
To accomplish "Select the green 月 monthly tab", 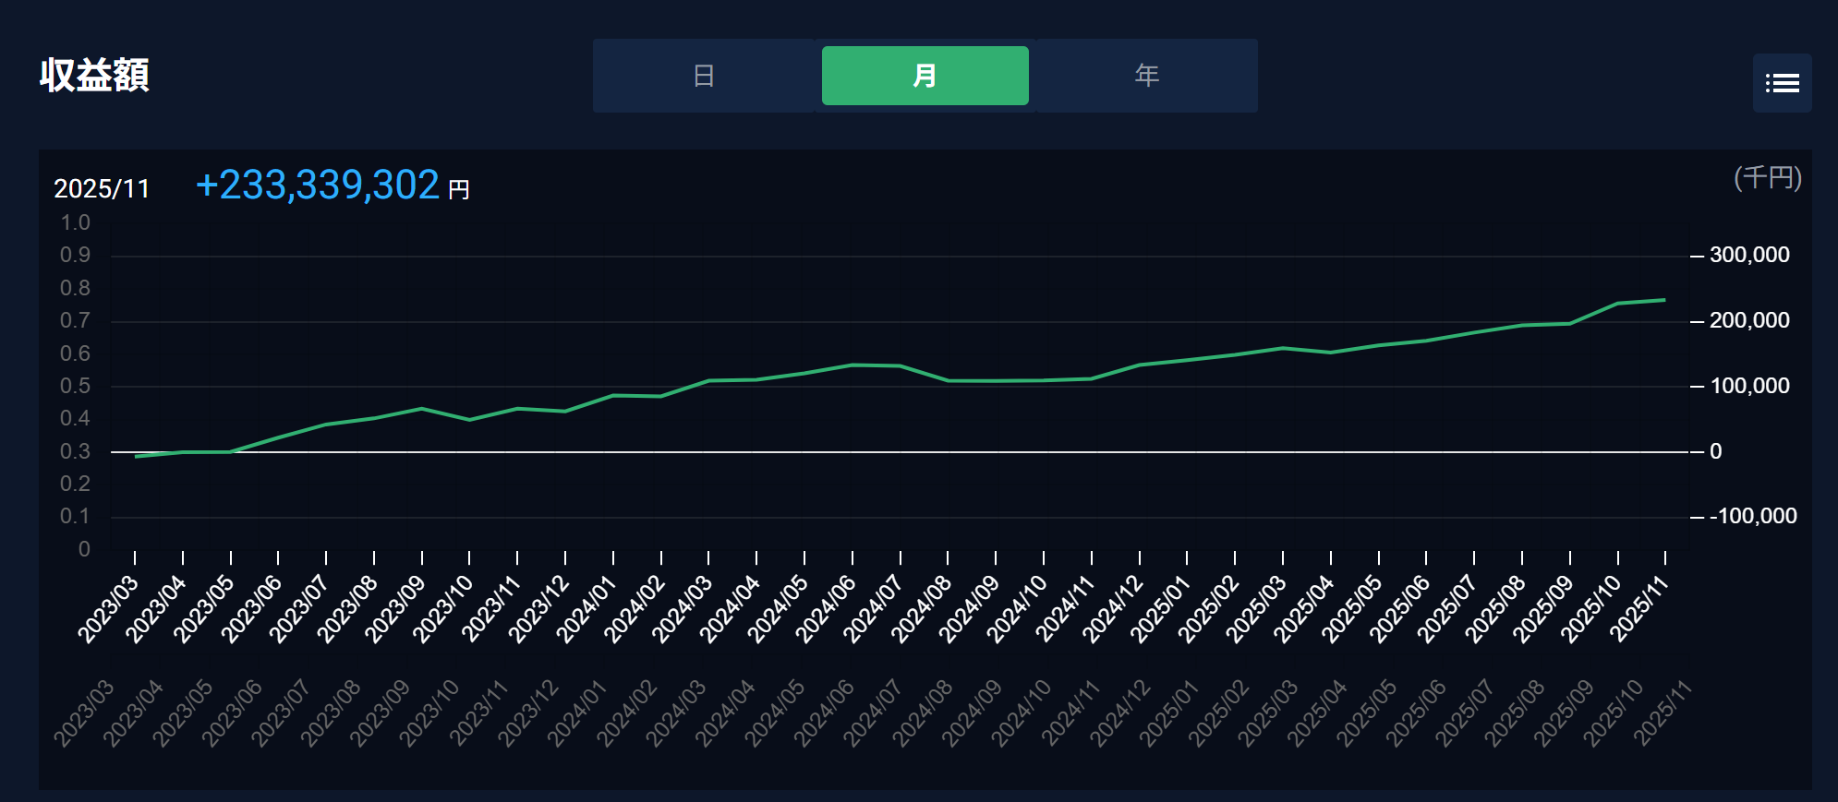I will 925,76.
